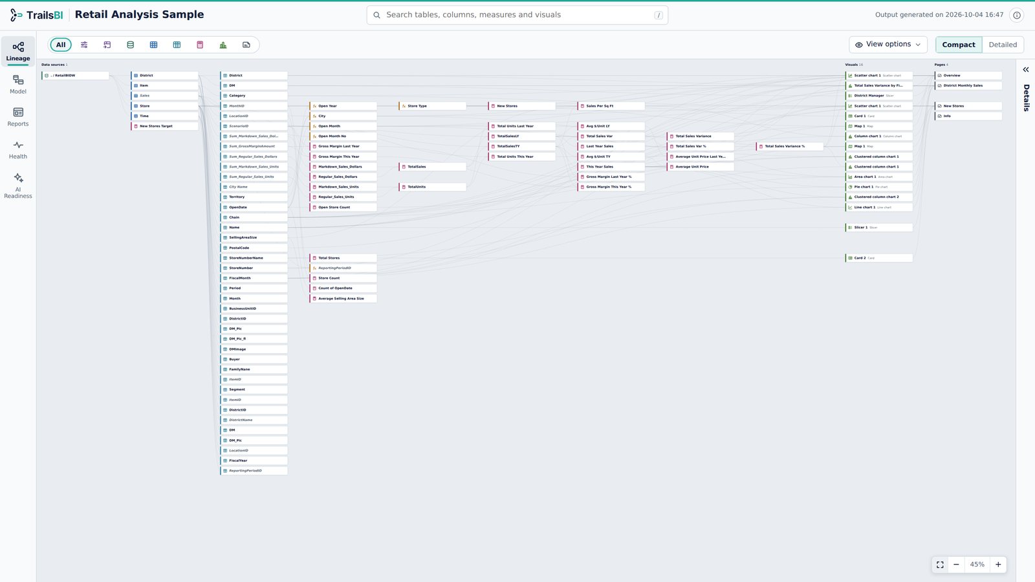
Task: Select the District Monthly Sales page node
Action: (x=968, y=85)
